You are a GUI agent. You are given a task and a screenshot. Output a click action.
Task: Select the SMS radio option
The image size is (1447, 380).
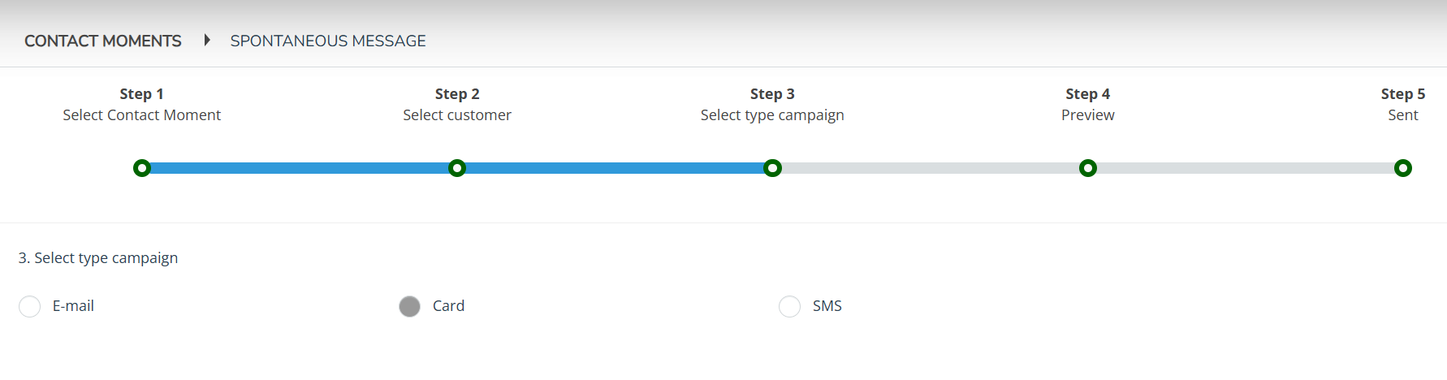click(x=789, y=306)
